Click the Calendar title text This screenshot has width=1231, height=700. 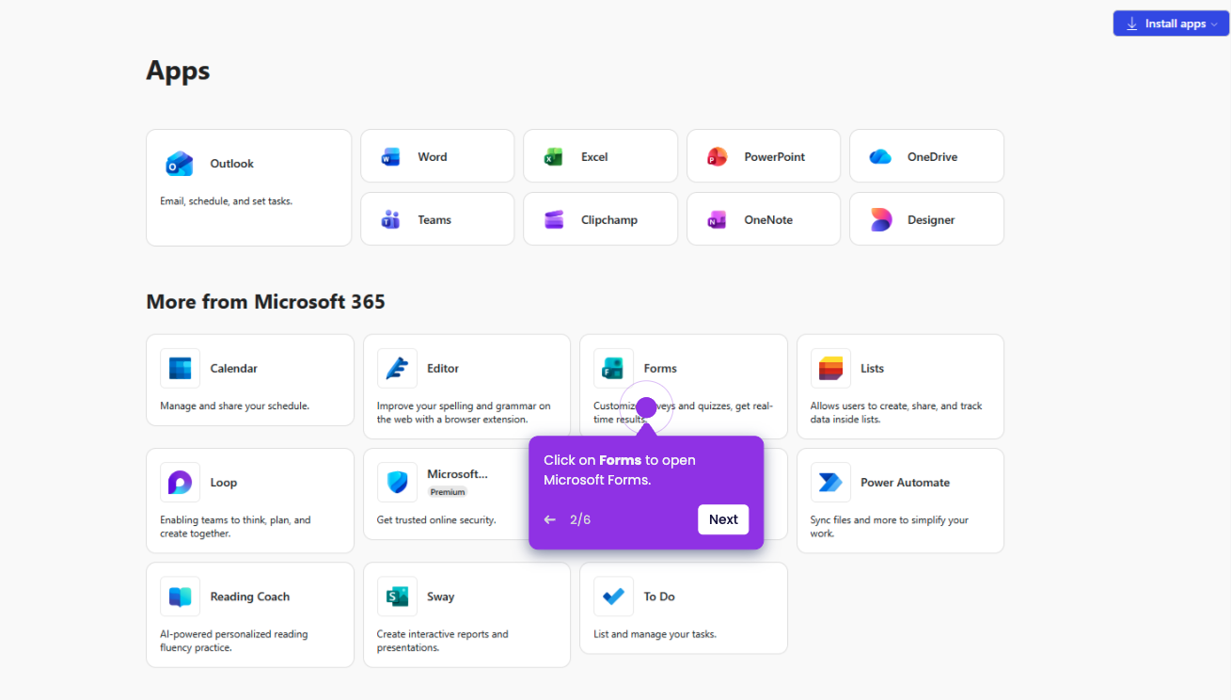click(x=234, y=369)
